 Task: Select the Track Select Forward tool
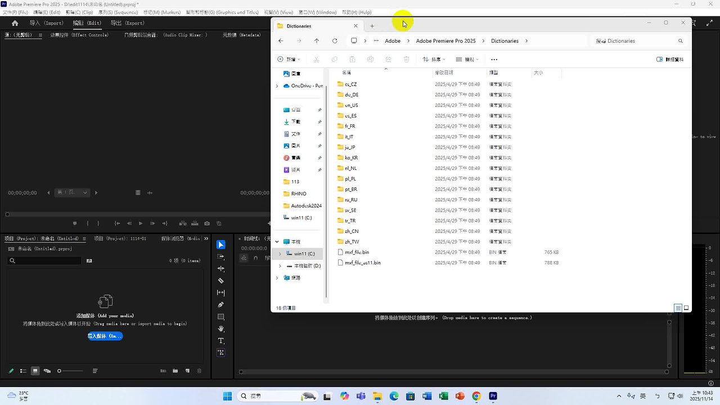221,256
